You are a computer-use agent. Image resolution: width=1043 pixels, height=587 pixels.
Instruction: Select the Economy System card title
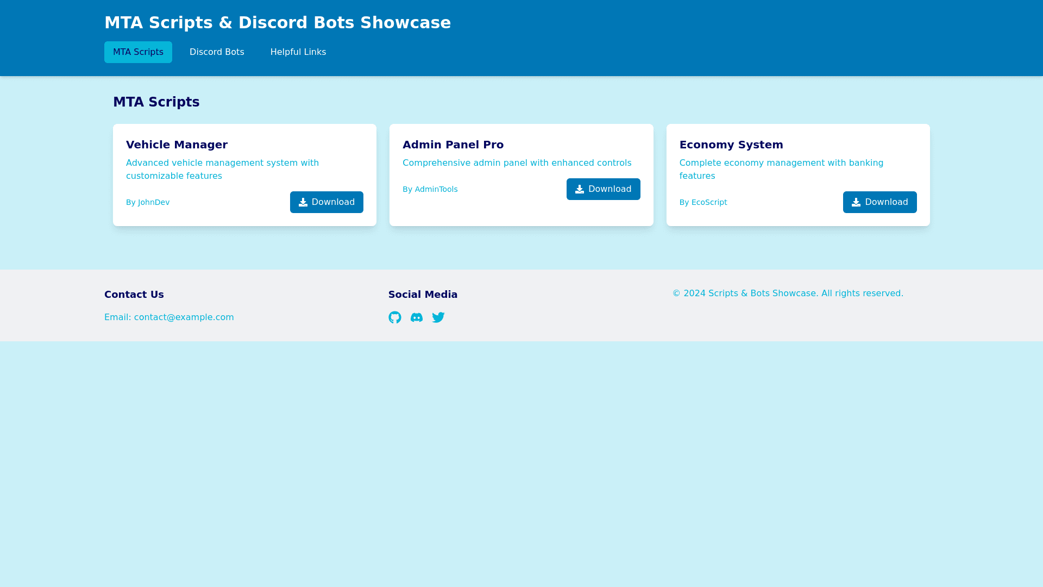tap(731, 145)
